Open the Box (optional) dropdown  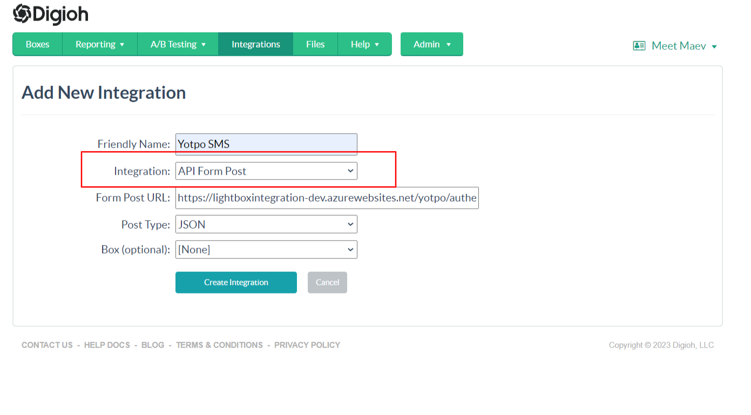point(266,250)
